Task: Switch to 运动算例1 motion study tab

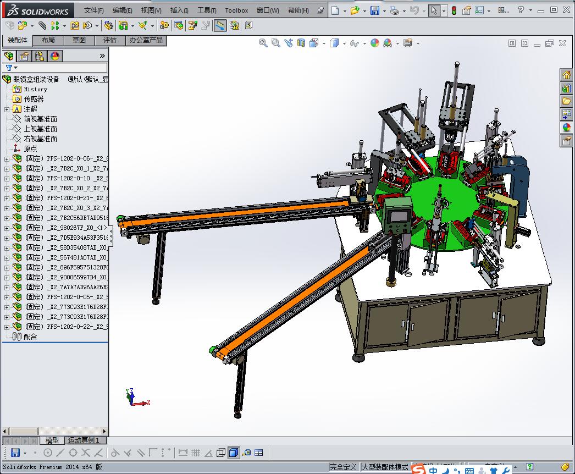Action: (84, 440)
